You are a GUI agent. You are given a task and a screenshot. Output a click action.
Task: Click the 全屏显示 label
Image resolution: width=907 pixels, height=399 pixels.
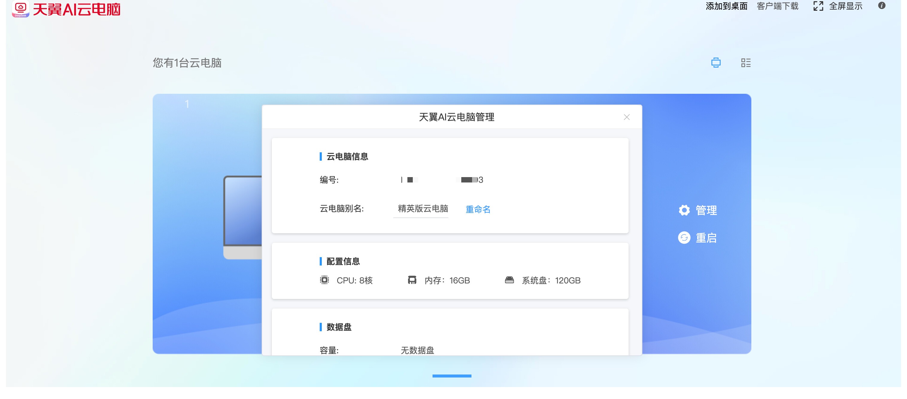tap(846, 6)
